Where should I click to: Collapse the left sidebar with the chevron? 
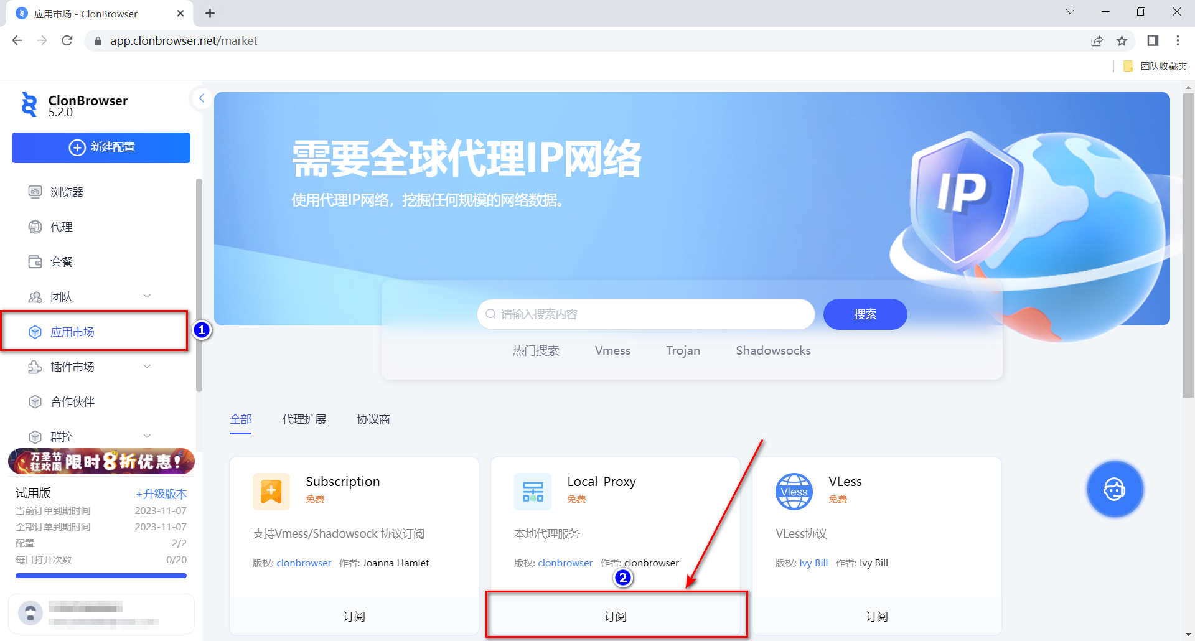click(x=201, y=98)
